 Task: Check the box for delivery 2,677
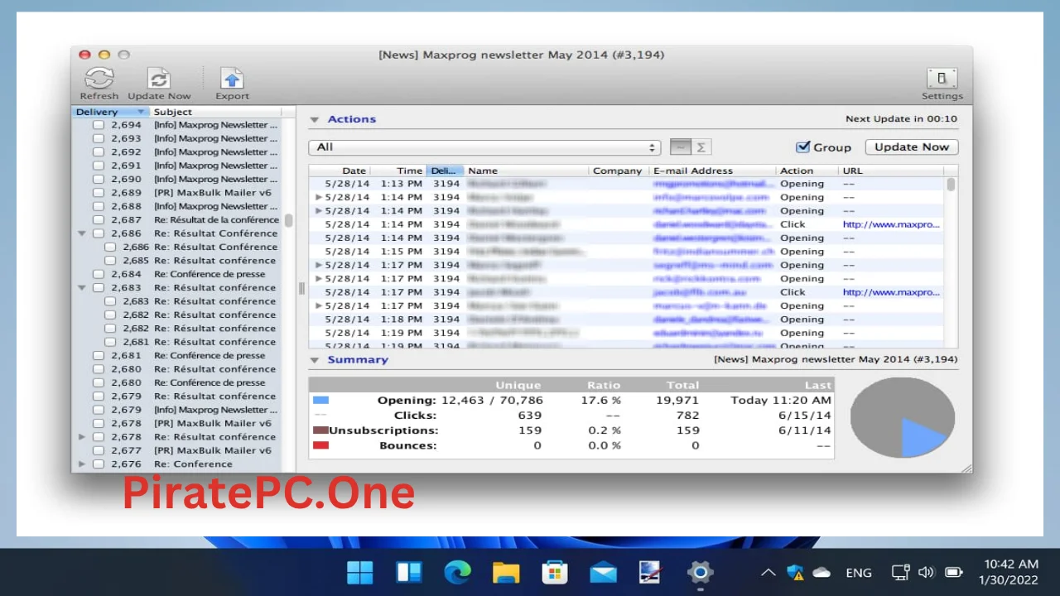click(x=99, y=450)
